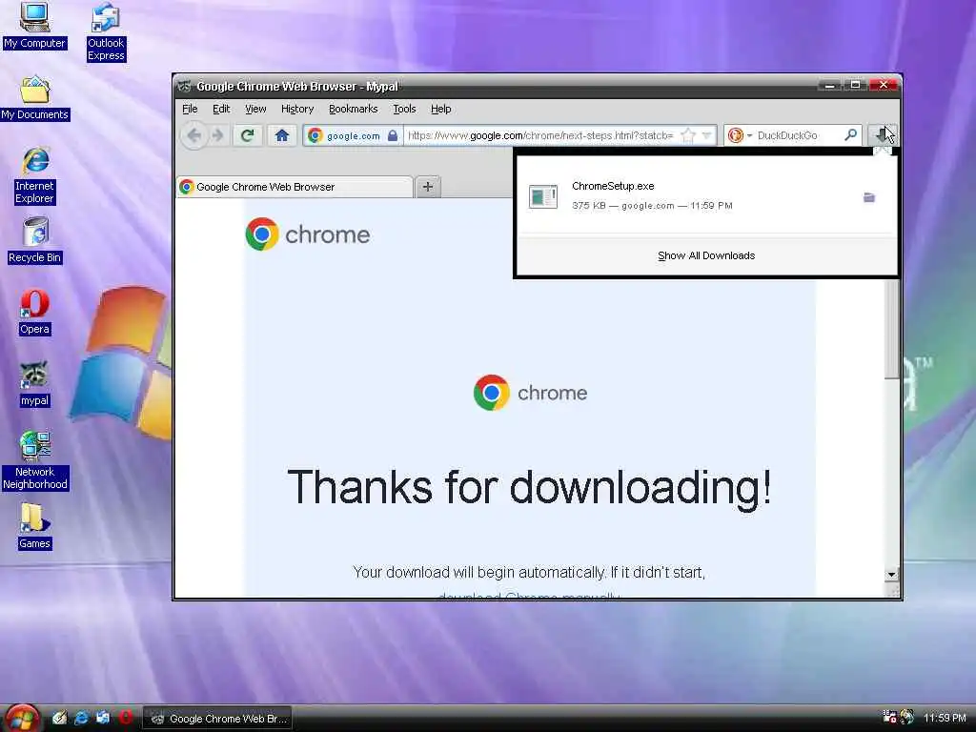
Task: Expand the address bar history dropdown
Action: click(x=706, y=135)
